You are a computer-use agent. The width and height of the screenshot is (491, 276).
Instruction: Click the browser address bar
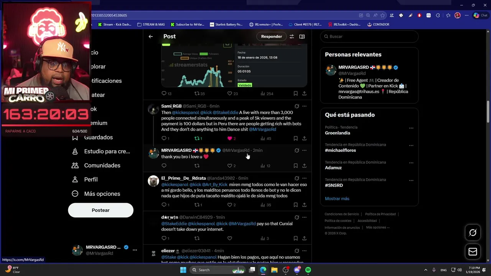(222, 15)
